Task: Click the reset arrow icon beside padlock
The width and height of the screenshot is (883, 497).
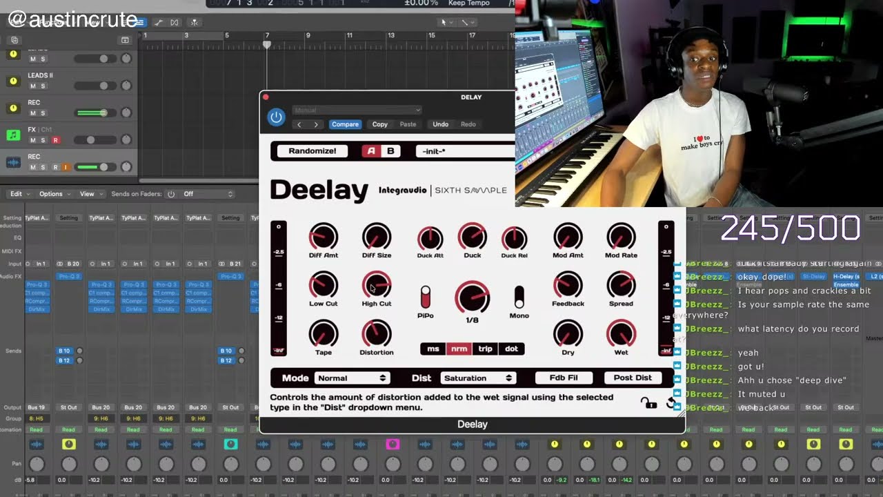Action: [x=671, y=402]
